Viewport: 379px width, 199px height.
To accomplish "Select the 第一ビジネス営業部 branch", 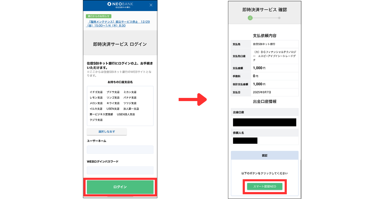I will tap(101, 114).
